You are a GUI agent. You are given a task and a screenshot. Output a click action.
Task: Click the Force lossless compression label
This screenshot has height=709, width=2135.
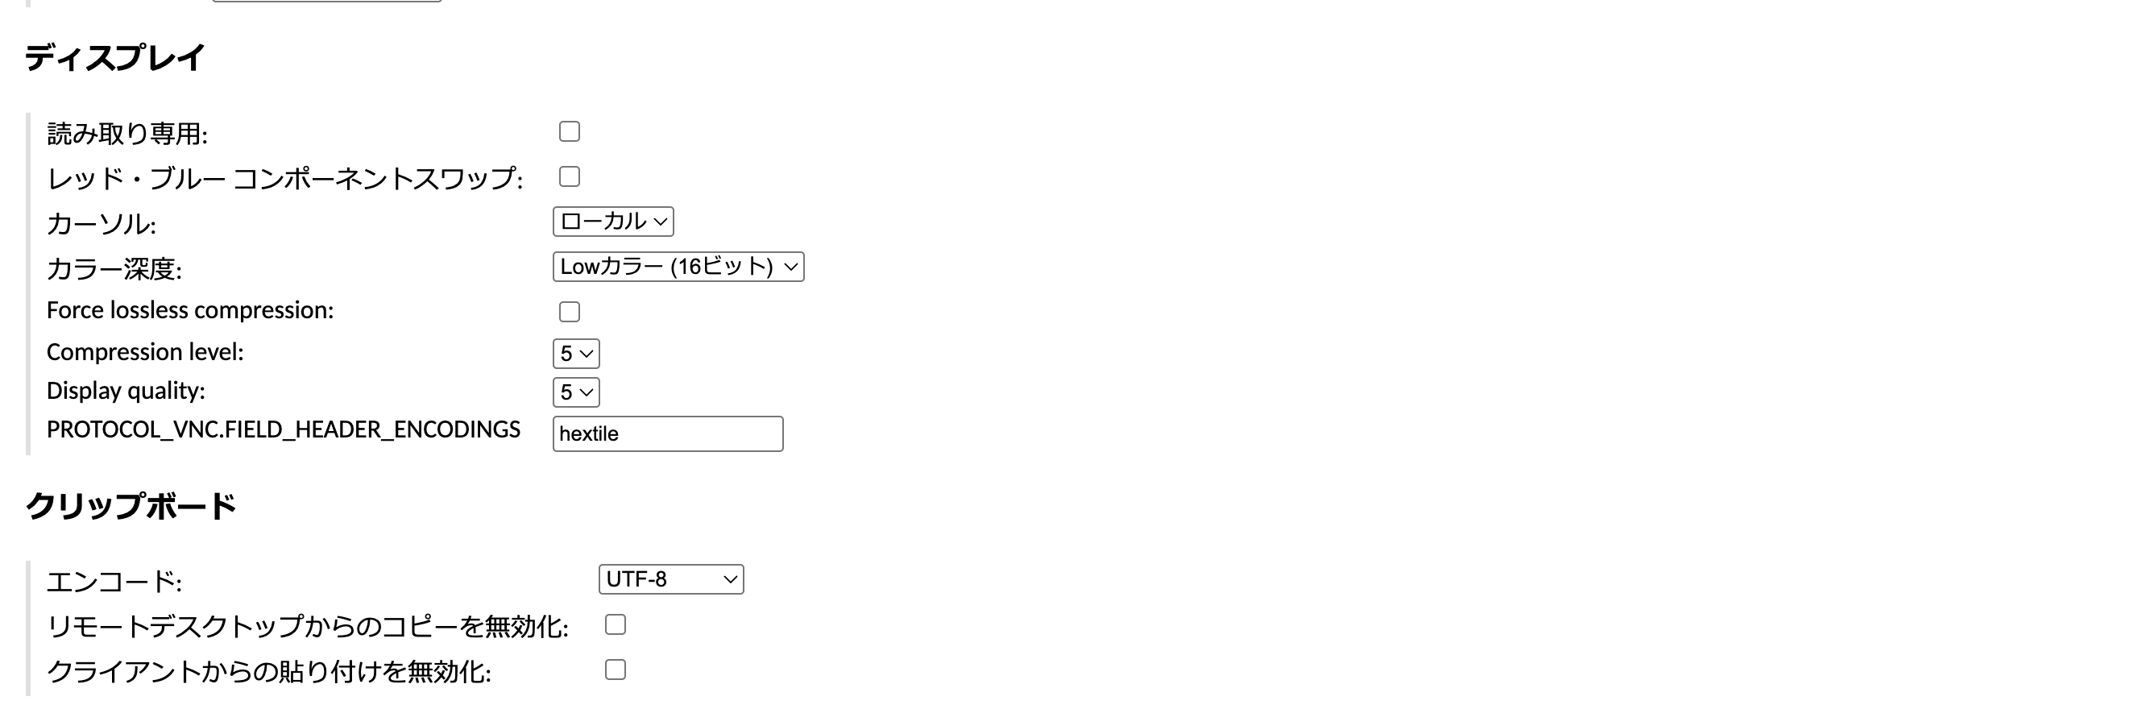point(190,310)
